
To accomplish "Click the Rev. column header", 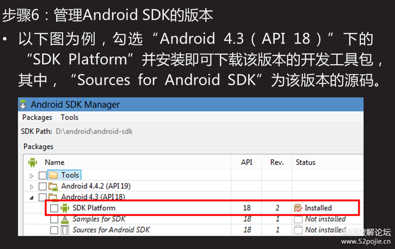I will [277, 162].
